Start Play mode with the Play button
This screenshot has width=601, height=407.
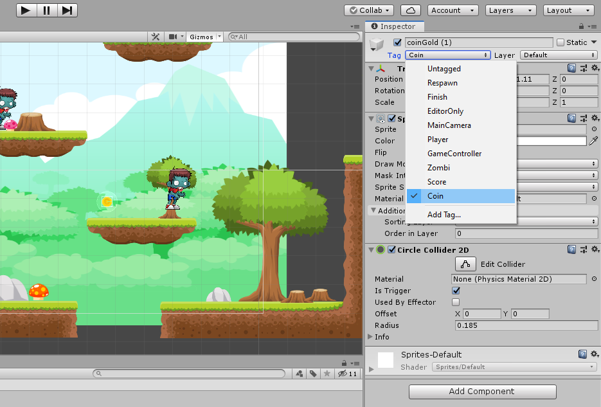point(26,10)
